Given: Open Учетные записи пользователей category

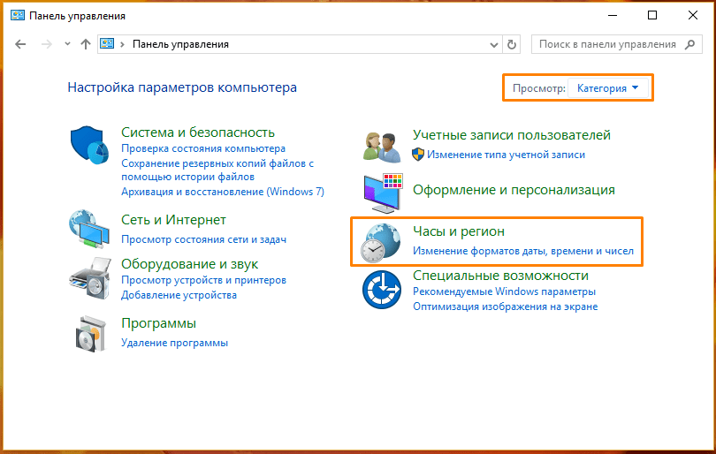Looking at the screenshot, I should pyautogui.click(x=512, y=135).
